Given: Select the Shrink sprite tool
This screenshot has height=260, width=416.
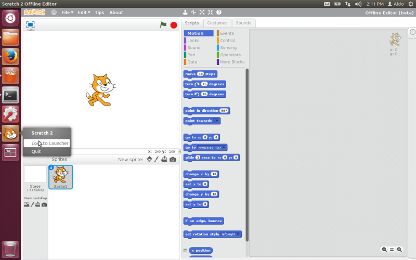Looking at the screenshot, I should pyautogui.click(x=211, y=12).
